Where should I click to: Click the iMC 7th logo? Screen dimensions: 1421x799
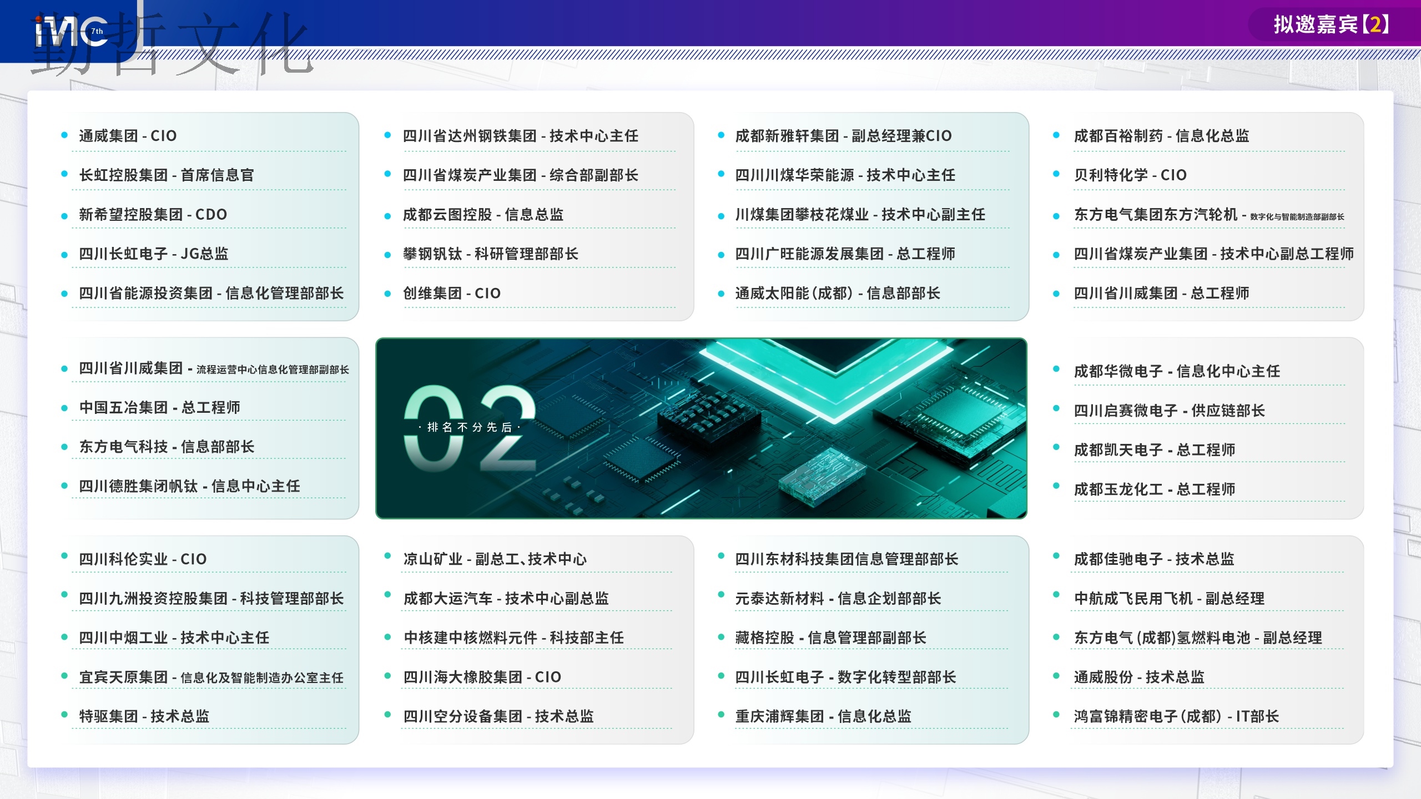point(71,32)
